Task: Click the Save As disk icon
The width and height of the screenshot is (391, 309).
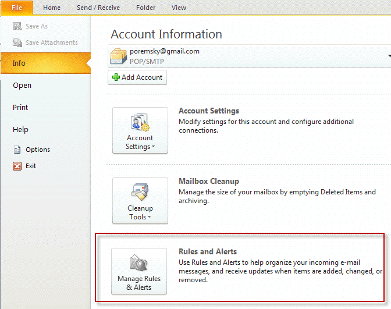Action: 17,27
